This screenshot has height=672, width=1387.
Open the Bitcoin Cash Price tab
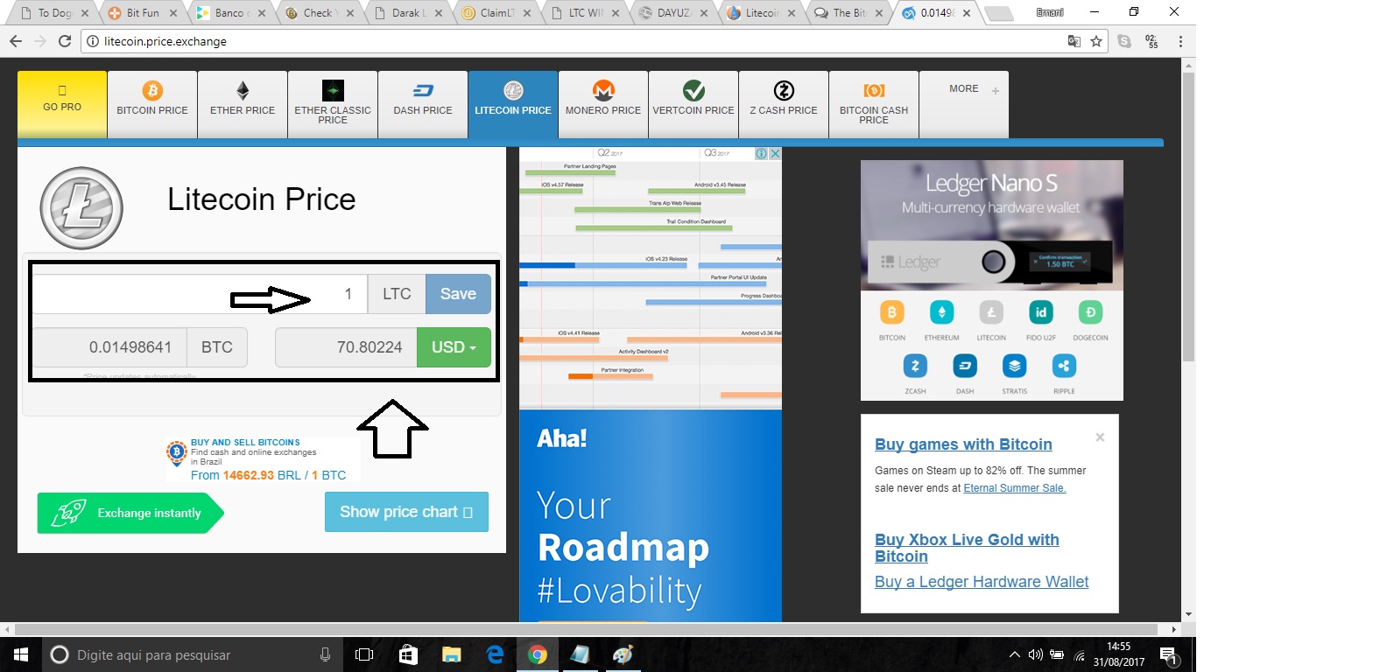tap(874, 104)
